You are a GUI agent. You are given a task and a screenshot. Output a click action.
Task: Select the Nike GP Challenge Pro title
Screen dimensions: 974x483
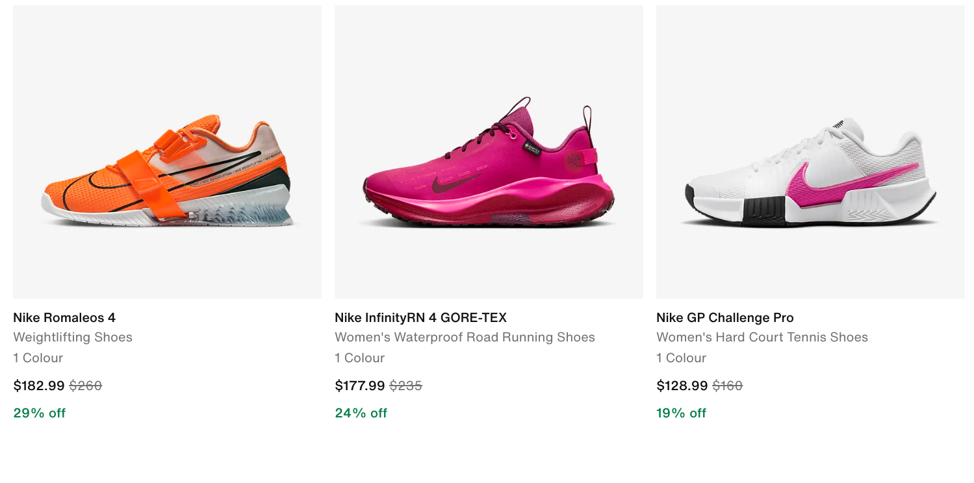724,317
